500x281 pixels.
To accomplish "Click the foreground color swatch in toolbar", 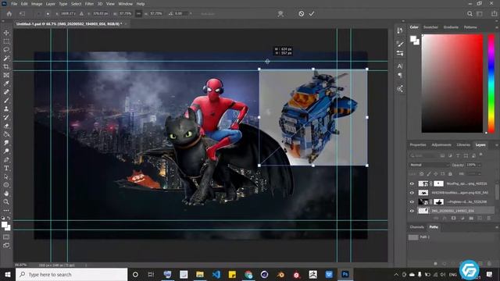I will 4,225.
